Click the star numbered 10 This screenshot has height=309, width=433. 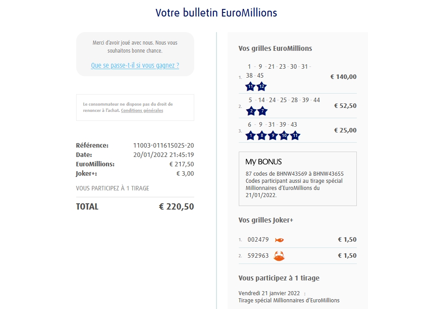[284, 136]
